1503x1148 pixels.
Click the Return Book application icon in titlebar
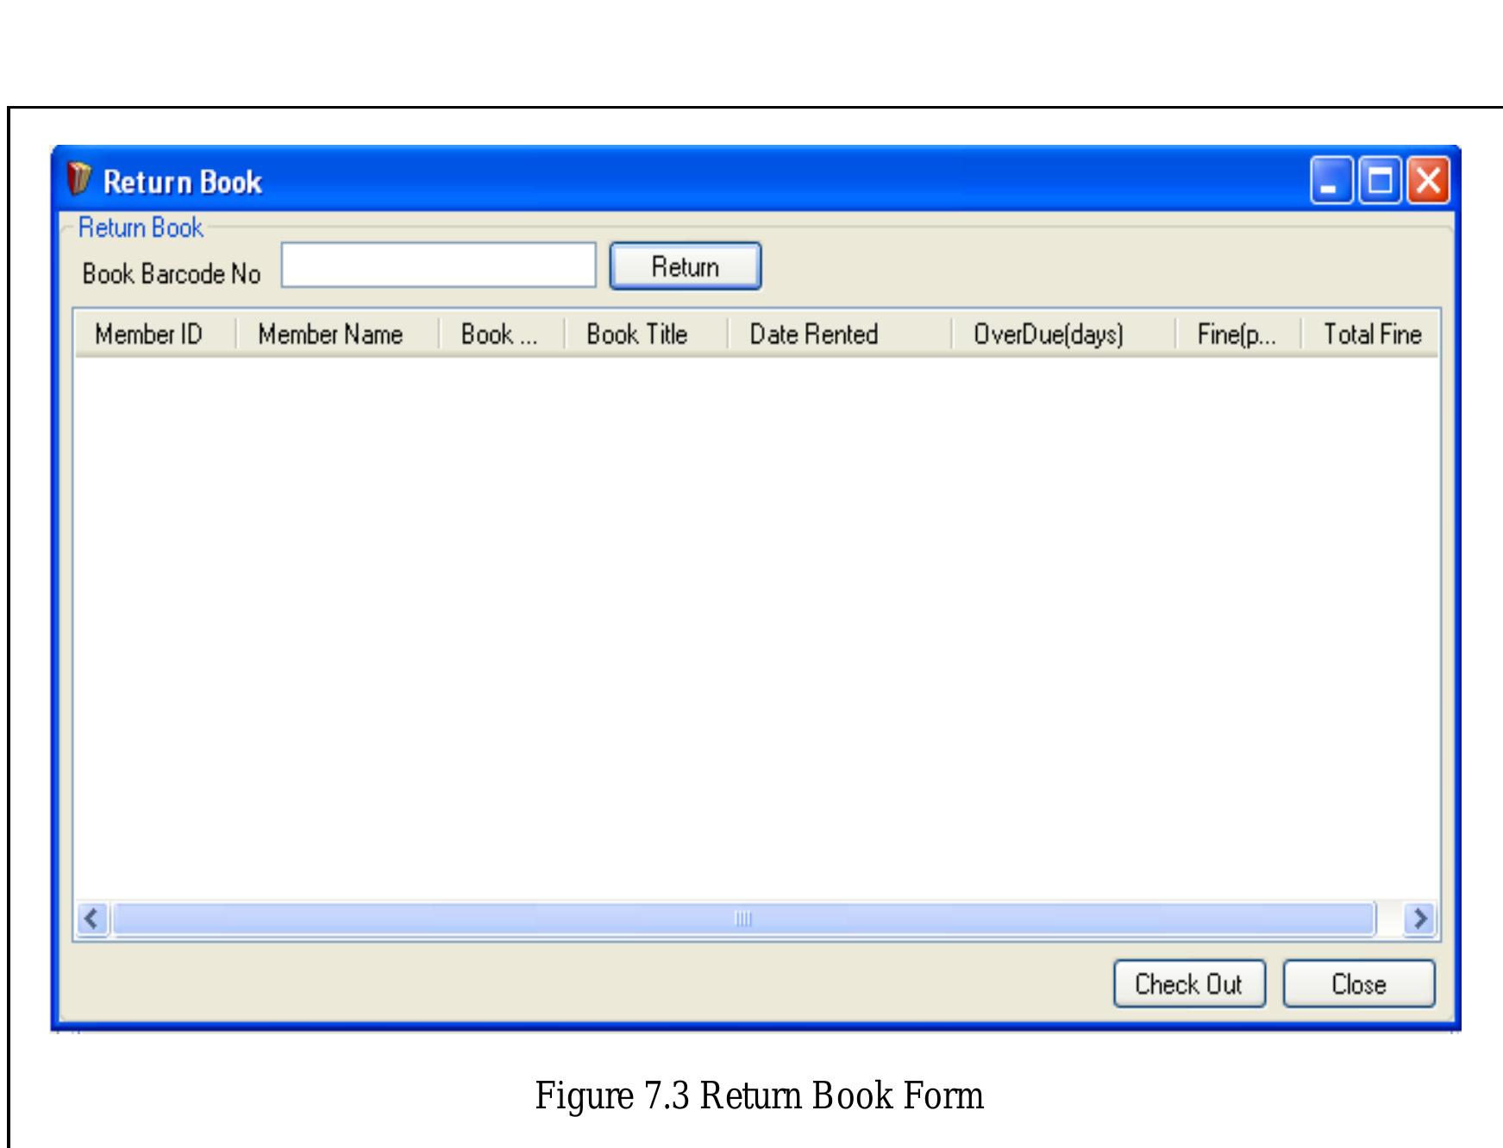(80, 179)
